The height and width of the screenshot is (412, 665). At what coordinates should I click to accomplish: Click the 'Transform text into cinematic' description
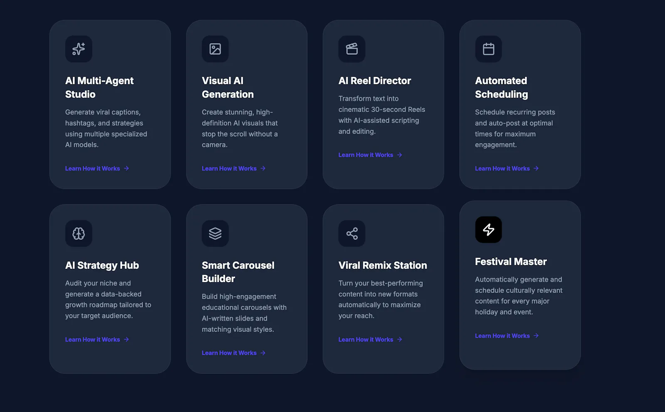382,115
